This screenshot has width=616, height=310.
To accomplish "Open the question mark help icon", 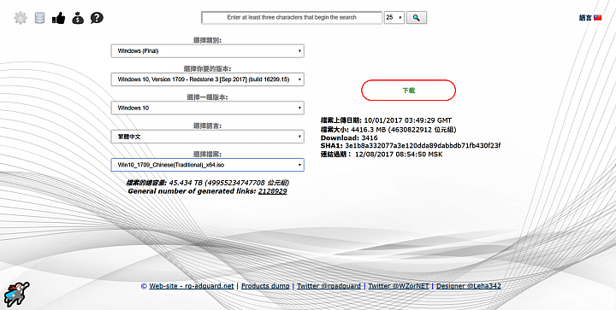I will 97,18.
